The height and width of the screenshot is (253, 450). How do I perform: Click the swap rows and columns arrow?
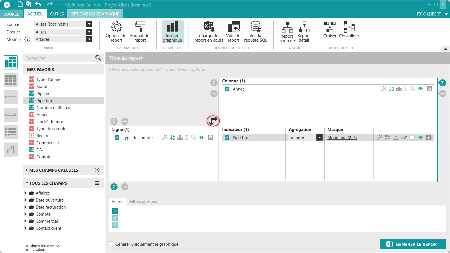tap(213, 121)
